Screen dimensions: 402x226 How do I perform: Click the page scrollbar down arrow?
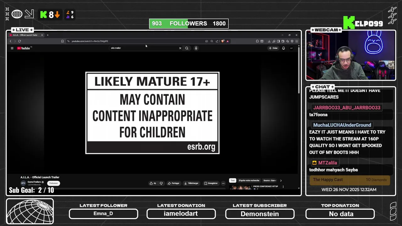tap(299, 188)
